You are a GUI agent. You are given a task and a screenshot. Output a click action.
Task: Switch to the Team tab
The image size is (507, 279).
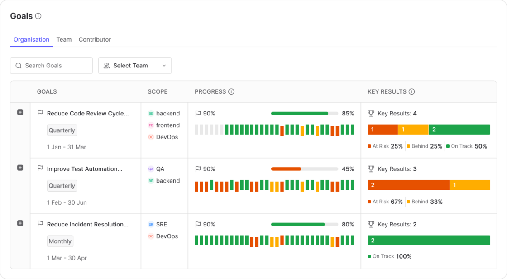pos(64,39)
